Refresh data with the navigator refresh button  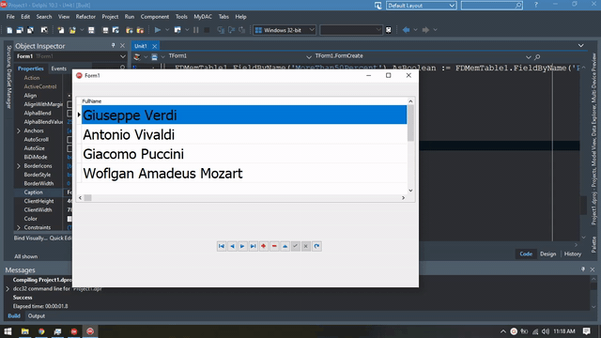point(316,246)
